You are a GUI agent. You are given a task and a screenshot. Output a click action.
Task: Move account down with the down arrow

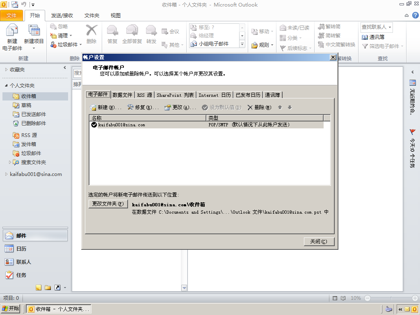[x=290, y=107]
